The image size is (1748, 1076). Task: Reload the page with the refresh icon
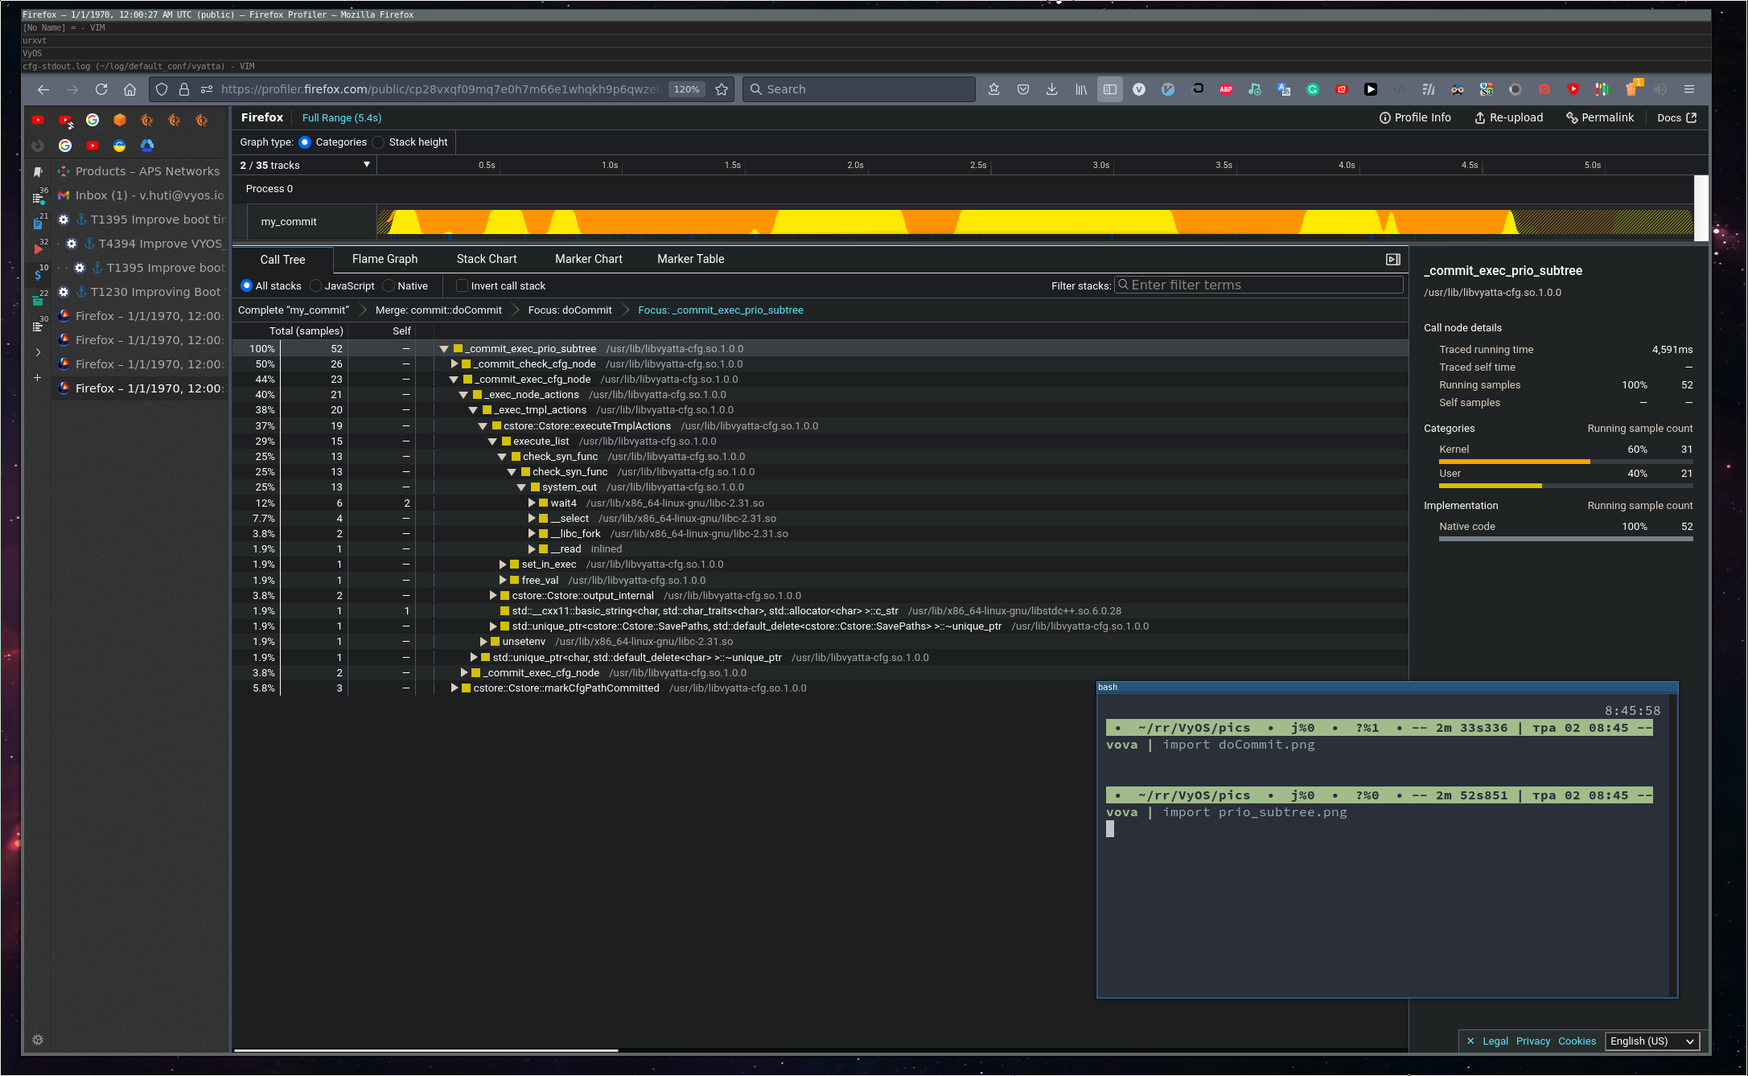(101, 89)
